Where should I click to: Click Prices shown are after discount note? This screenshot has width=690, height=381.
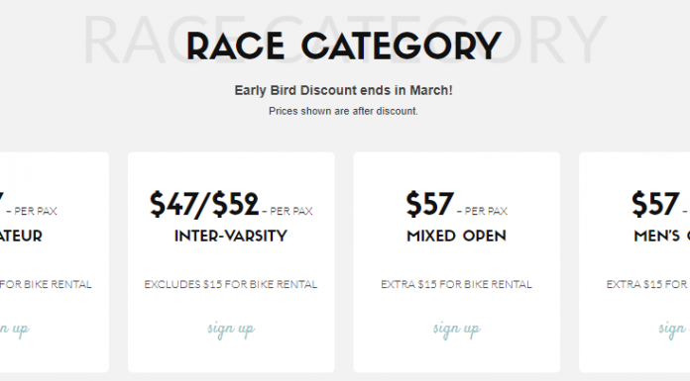click(x=343, y=111)
